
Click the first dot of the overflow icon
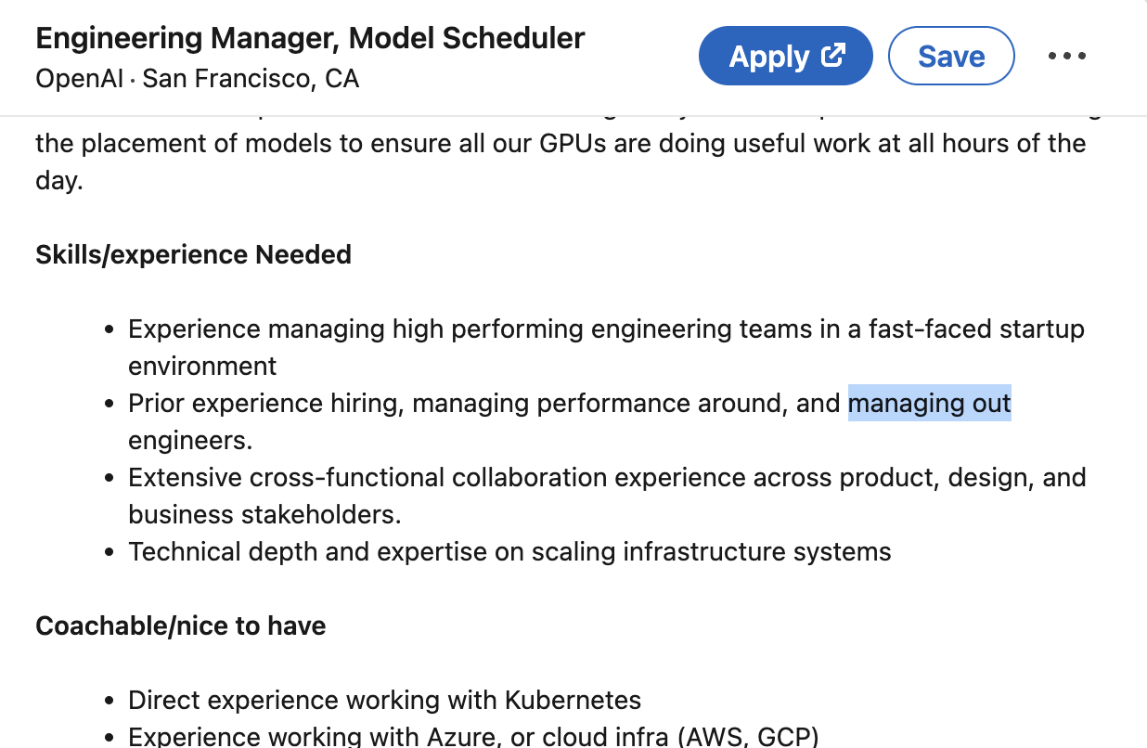pyautogui.click(x=1053, y=56)
